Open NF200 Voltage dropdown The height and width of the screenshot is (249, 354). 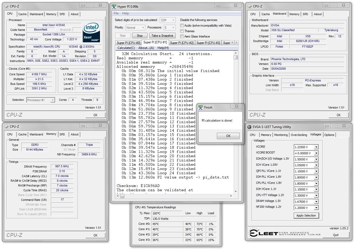[x=316, y=208]
